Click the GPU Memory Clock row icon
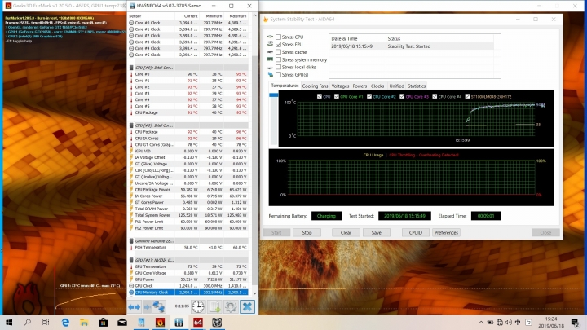Image resolution: width=587 pixels, height=330 pixels. [x=131, y=293]
